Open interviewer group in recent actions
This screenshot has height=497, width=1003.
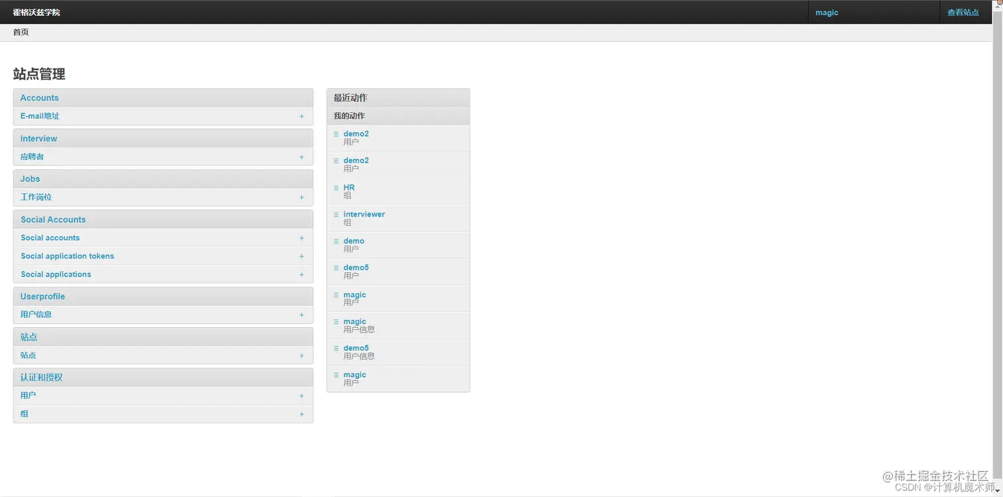pyautogui.click(x=364, y=214)
